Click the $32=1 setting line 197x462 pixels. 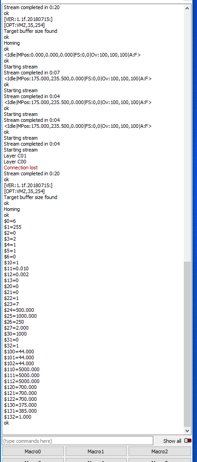pyautogui.click(x=11, y=346)
